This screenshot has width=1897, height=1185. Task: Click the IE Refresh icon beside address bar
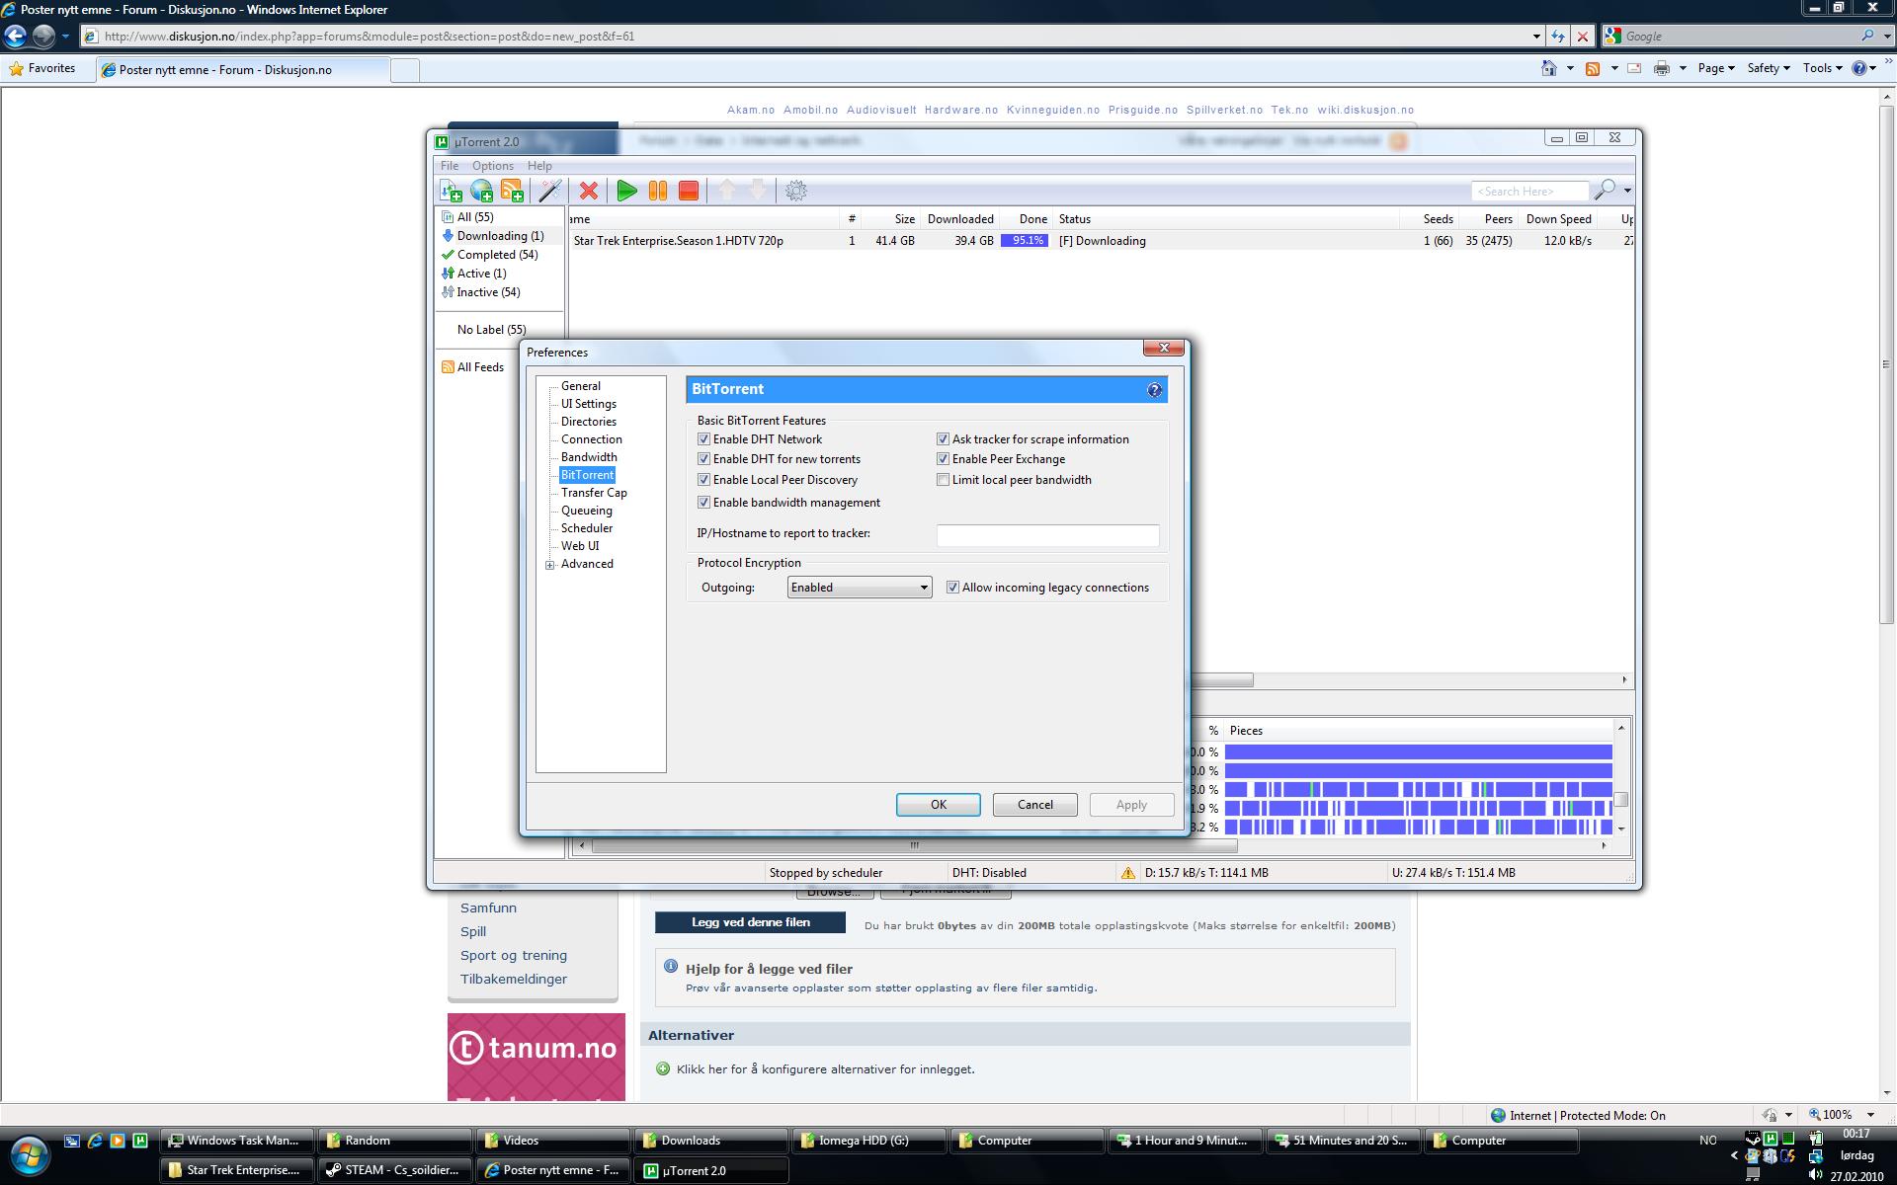pyautogui.click(x=1558, y=36)
